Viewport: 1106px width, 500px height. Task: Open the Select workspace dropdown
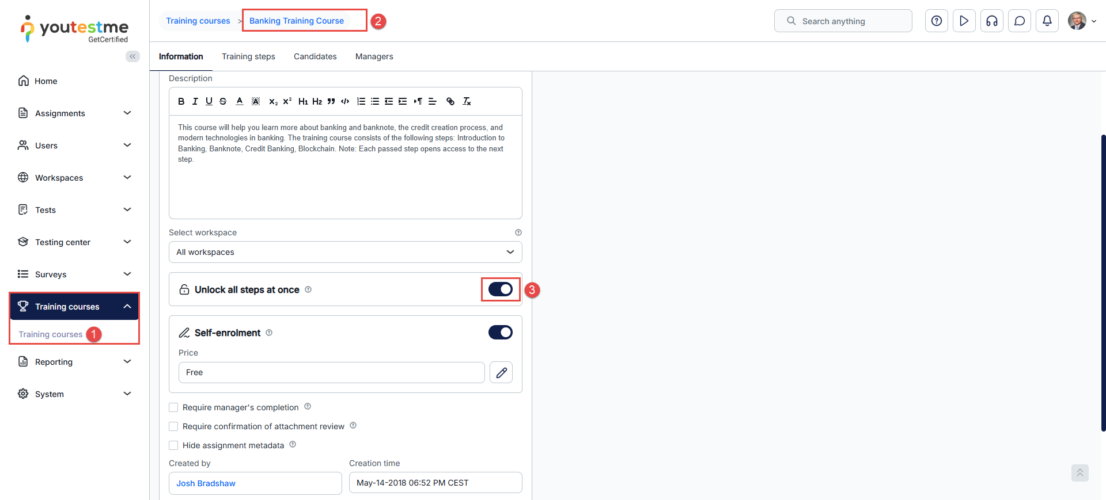[x=345, y=252]
